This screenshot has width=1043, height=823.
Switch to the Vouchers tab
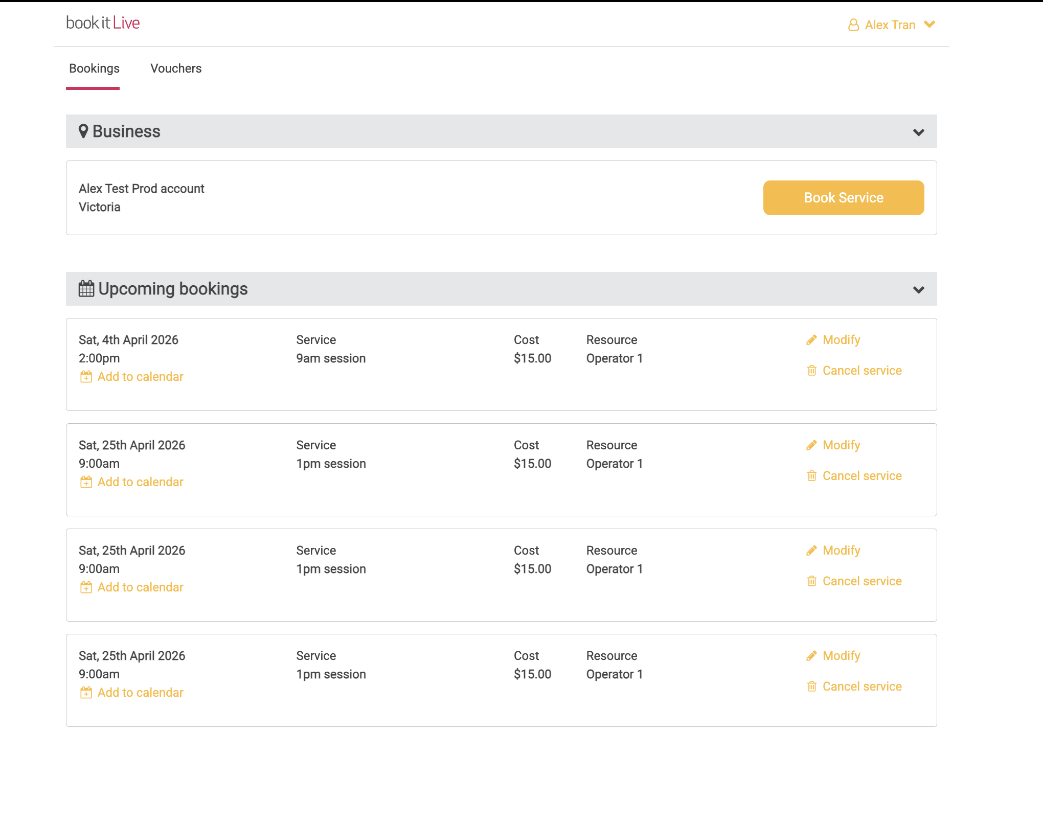(x=176, y=68)
